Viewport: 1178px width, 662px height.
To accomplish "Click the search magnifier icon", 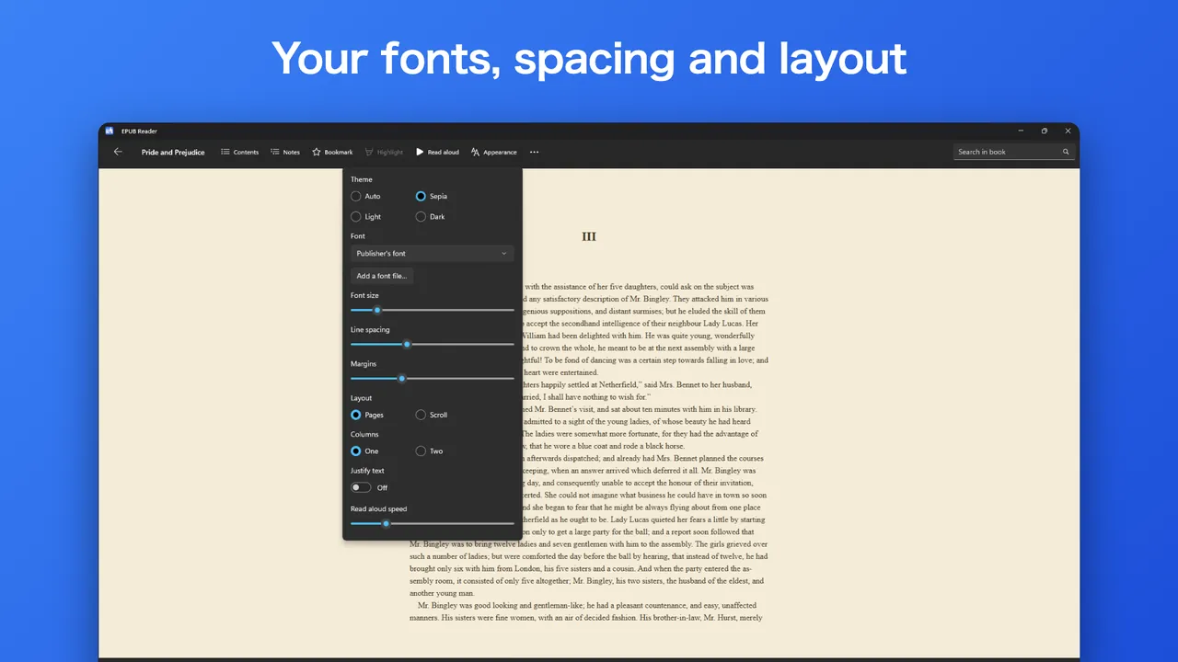I will click(x=1066, y=152).
